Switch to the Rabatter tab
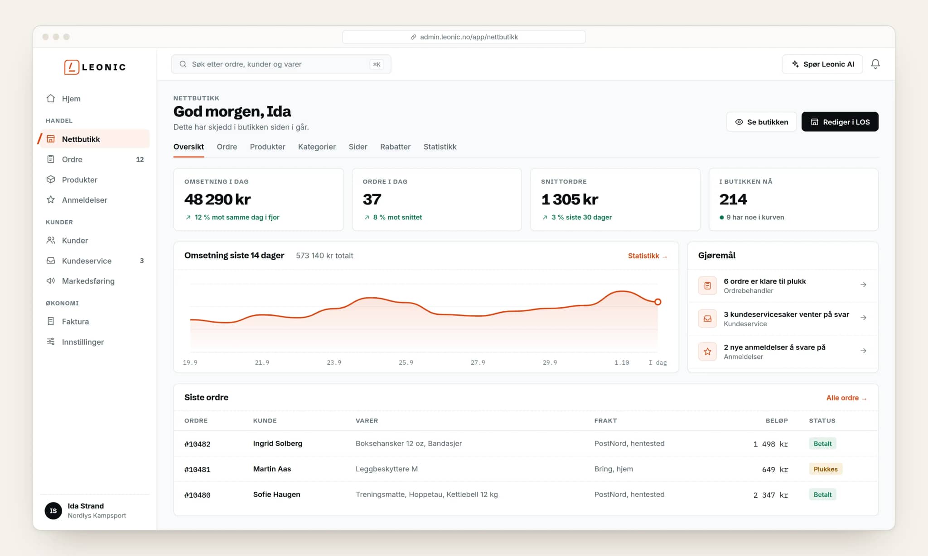 395,147
